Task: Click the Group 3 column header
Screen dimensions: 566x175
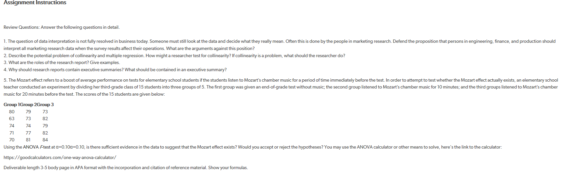Action: point(45,105)
